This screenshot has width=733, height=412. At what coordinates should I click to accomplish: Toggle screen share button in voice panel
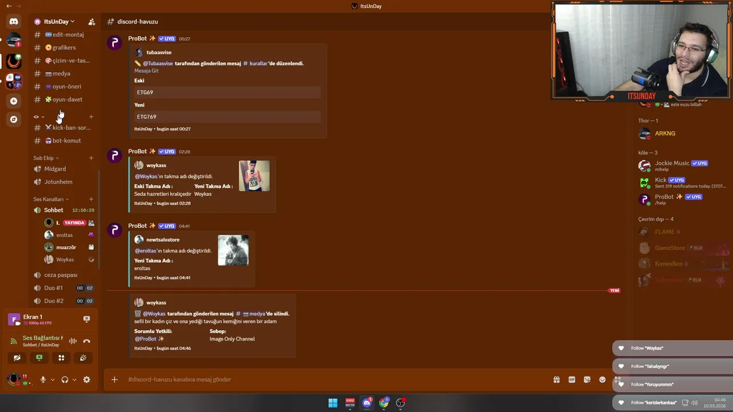(x=39, y=358)
